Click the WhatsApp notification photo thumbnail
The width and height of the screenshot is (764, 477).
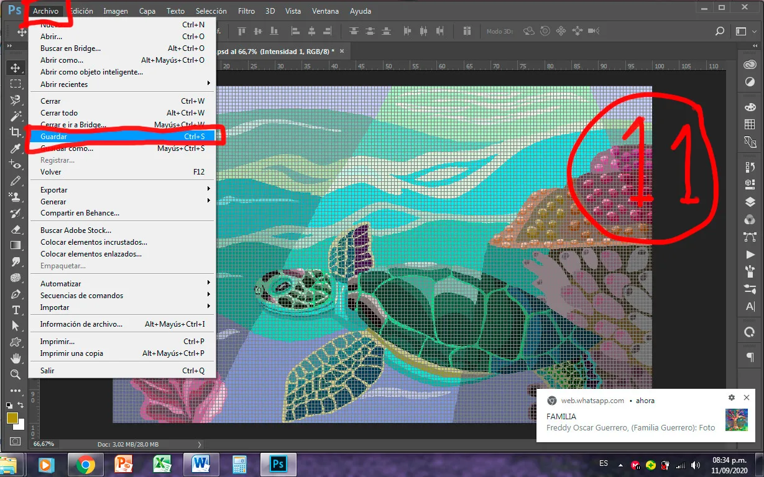[736, 420]
